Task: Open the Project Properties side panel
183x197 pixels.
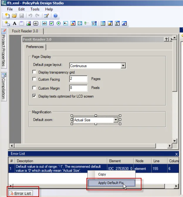Action: click(4, 48)
